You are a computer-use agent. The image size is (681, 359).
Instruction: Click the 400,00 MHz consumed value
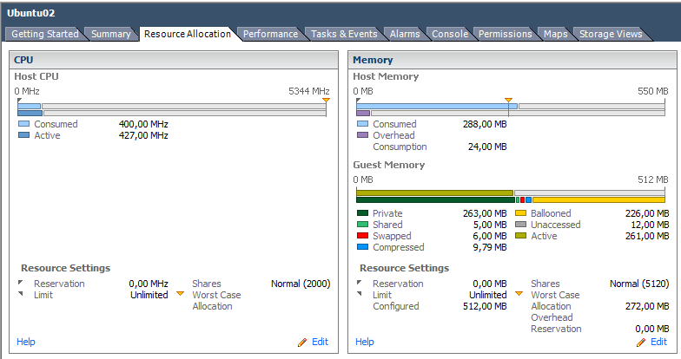143,124
